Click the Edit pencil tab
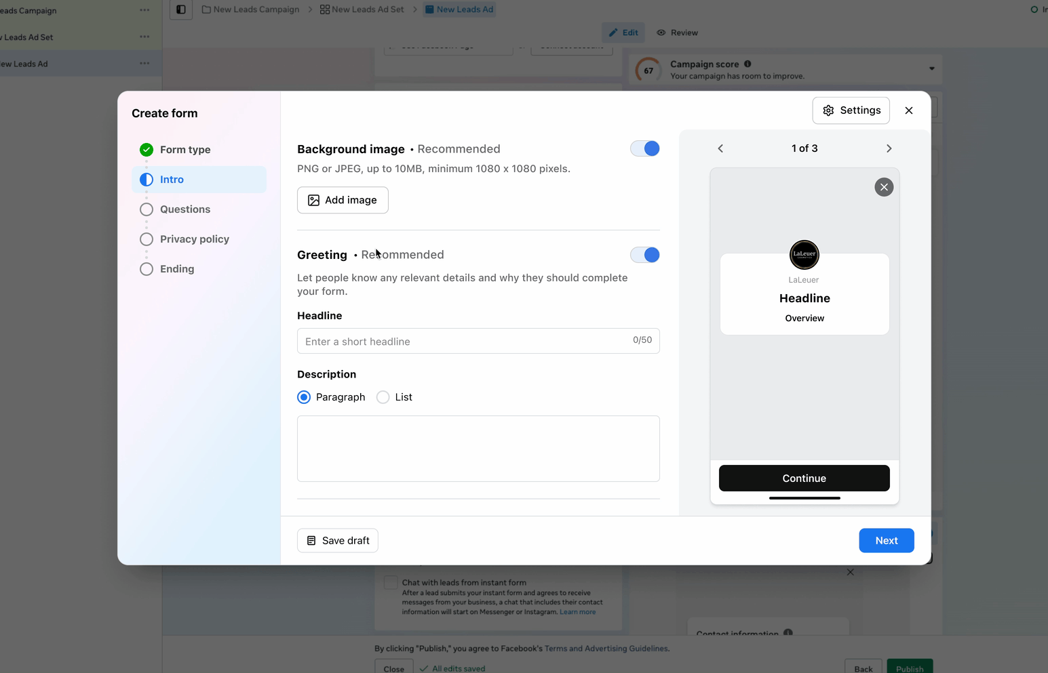Viewport: 1048px width, 673px height. (x=623, y=33)
